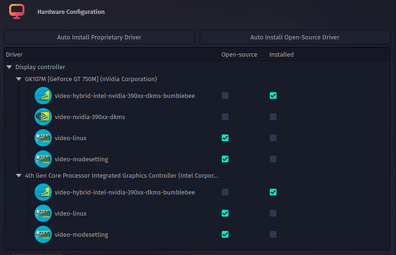Toggle Installed checkbox for Intel bumblebee driver
The width and height of the screenshot is (396, 255).
(273, 192)
